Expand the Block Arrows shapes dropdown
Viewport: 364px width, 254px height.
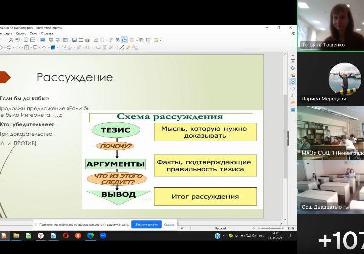[x=21, y=48]
